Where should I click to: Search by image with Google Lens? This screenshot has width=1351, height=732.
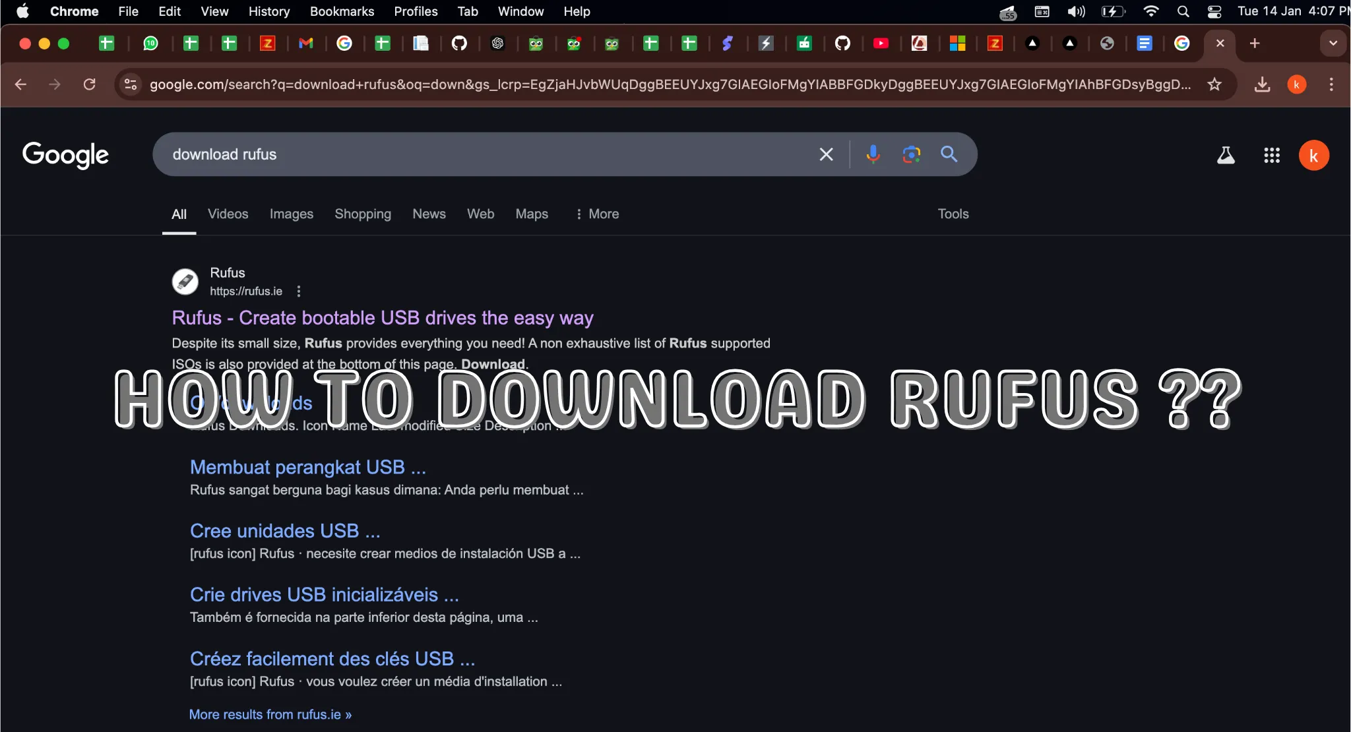[911, 154]
